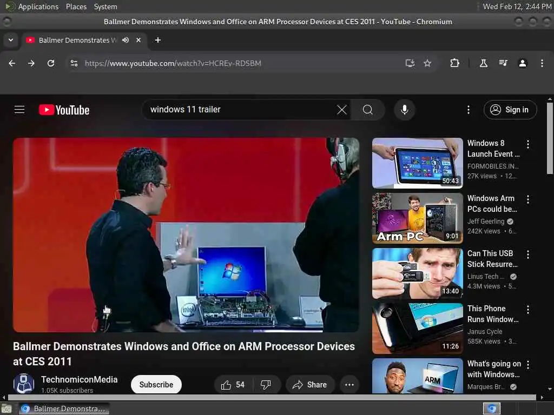The height and width of the screenshot is (415, 554).
Task: Open Windows Arm PCs could be title
Action: click(492, 204)
